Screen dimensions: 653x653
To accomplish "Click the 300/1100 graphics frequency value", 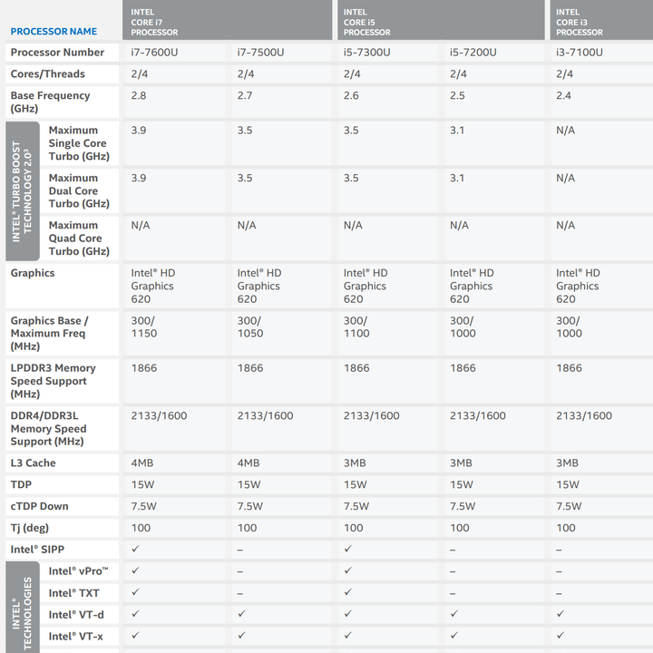I will click(356, 326).
